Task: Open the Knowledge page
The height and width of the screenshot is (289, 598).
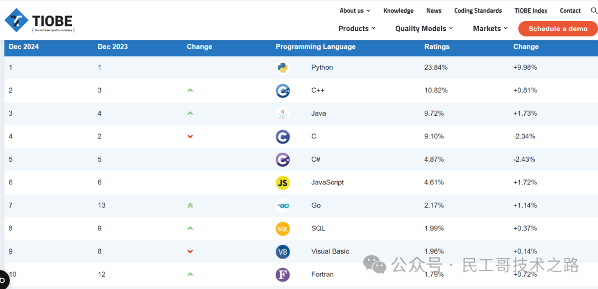Action: click(398, 11)
